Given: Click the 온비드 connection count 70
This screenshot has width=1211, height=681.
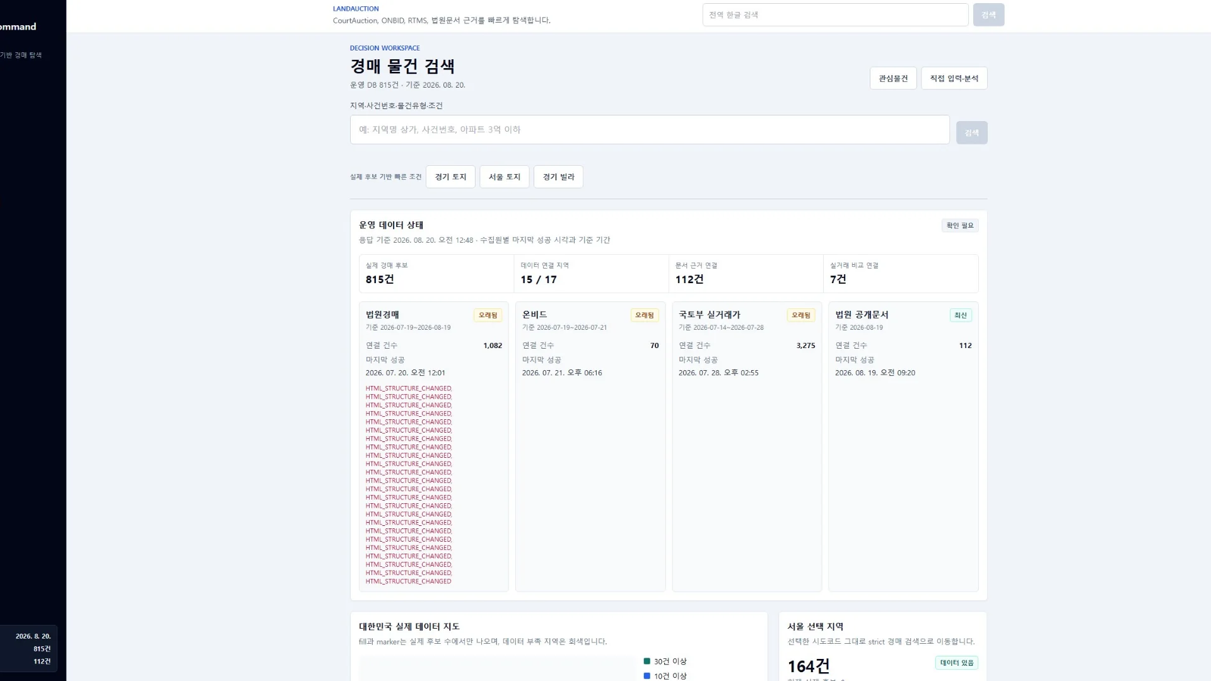Looking at the screenshot, I should (654, 345).
